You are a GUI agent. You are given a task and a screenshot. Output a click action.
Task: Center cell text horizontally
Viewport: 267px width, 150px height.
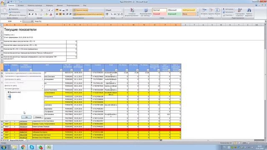(x=60, y=14)
